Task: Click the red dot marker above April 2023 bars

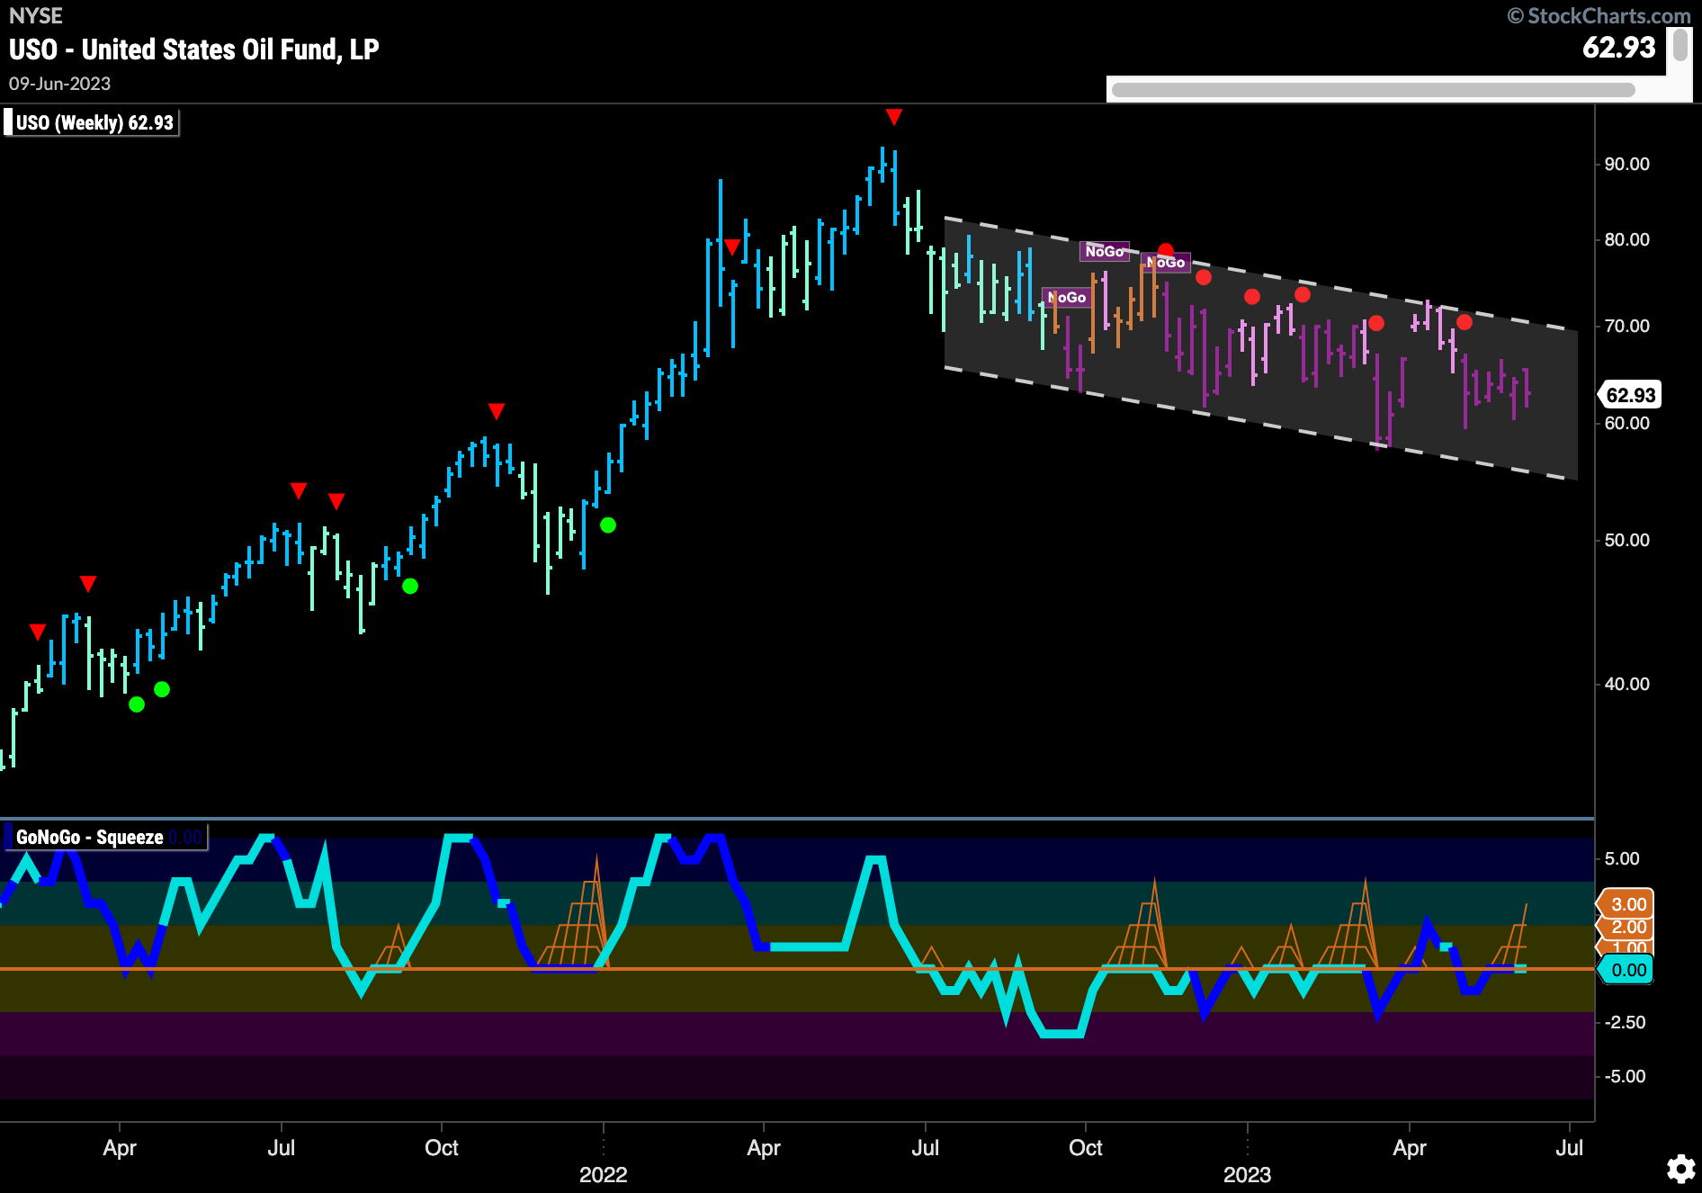Action: coord(1465,322)
